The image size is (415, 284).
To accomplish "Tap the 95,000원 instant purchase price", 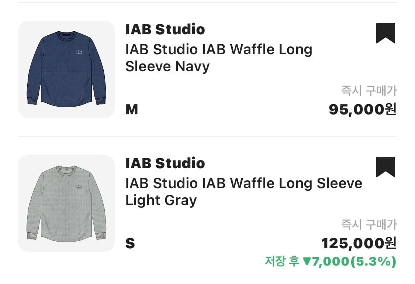I will pyautogui.click(x=363, y=109).
